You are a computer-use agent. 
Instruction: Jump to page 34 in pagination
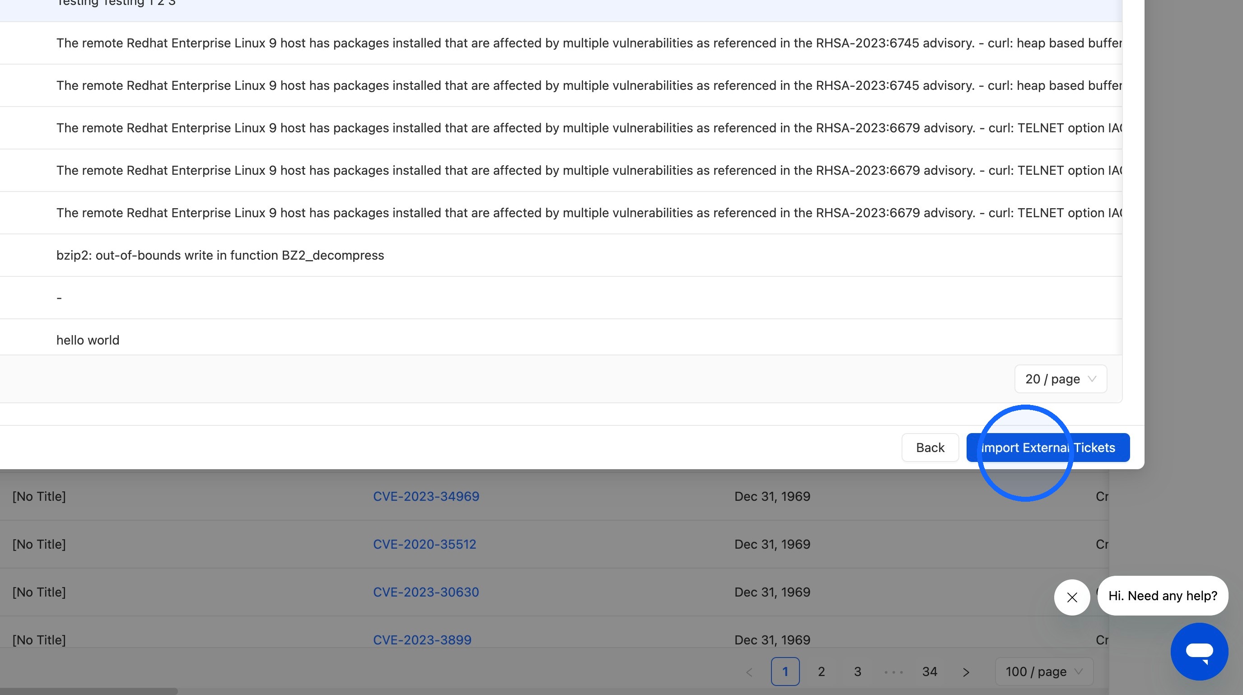click(x=930, y=672)
